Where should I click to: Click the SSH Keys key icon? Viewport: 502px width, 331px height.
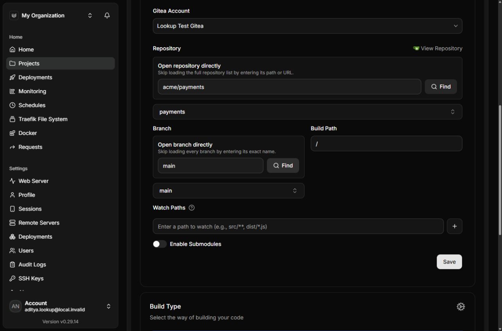(13, 278)
